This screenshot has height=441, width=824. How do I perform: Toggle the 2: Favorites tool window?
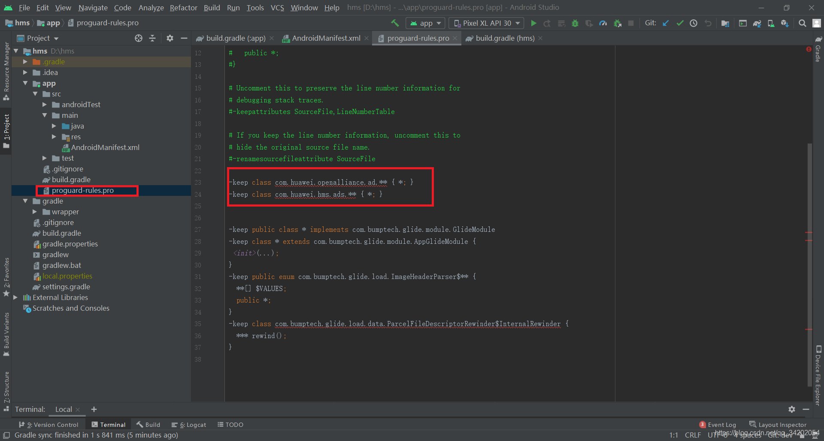click(6, 277)
